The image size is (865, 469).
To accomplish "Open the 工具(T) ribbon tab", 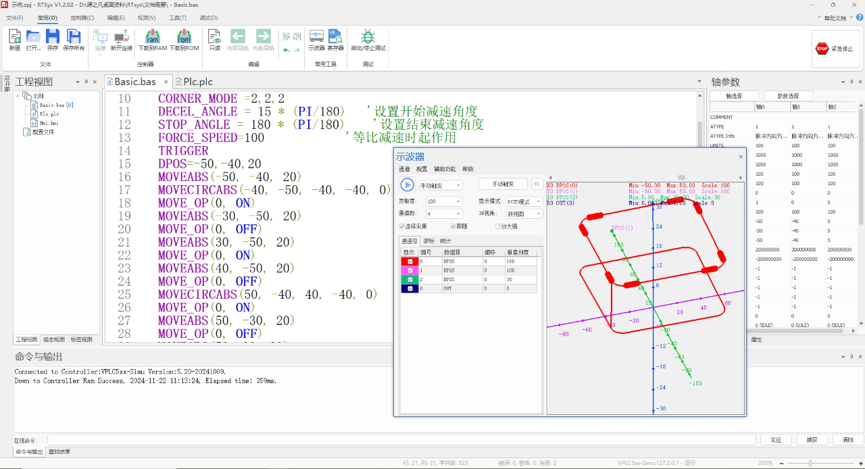I will pos(178,18).
